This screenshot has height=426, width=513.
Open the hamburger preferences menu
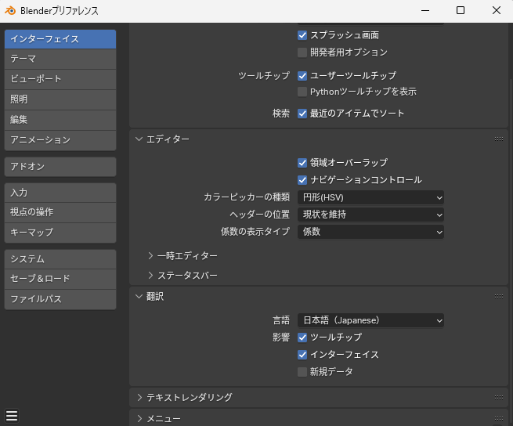(12, 416)
